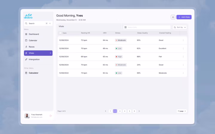
Task: Click the logout icon beside user profile
Action: point(51,116)
